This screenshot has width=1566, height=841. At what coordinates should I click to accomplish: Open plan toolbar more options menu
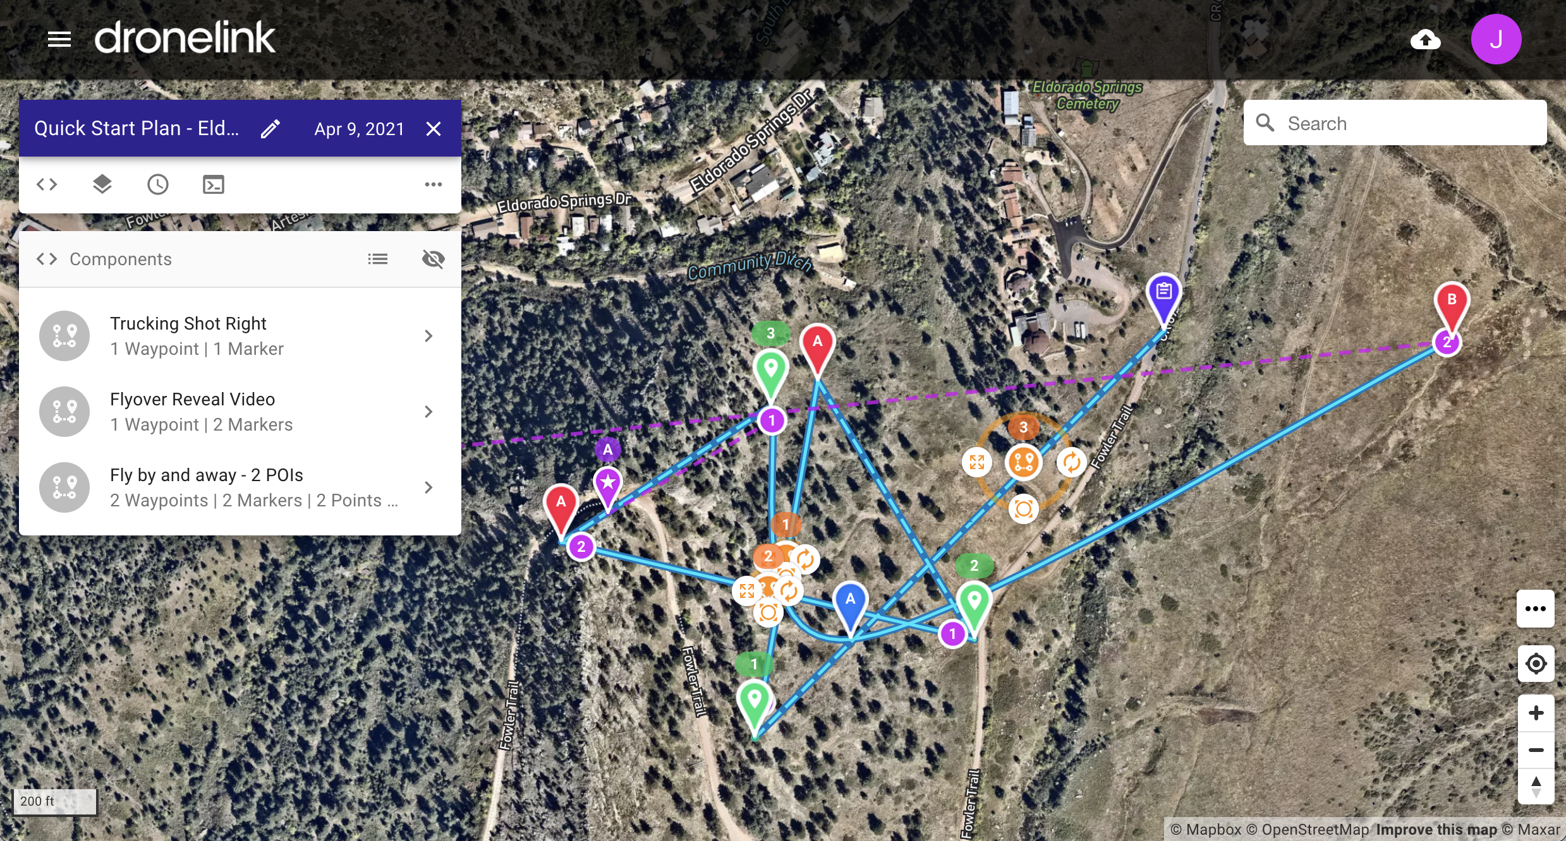tap(434, 184)
